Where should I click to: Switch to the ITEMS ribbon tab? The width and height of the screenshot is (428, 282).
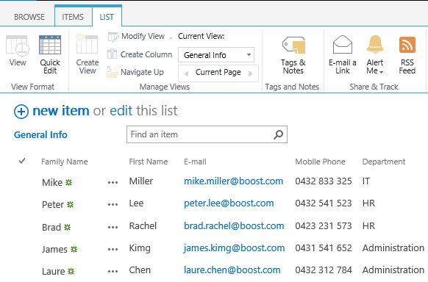pos(73,17)
